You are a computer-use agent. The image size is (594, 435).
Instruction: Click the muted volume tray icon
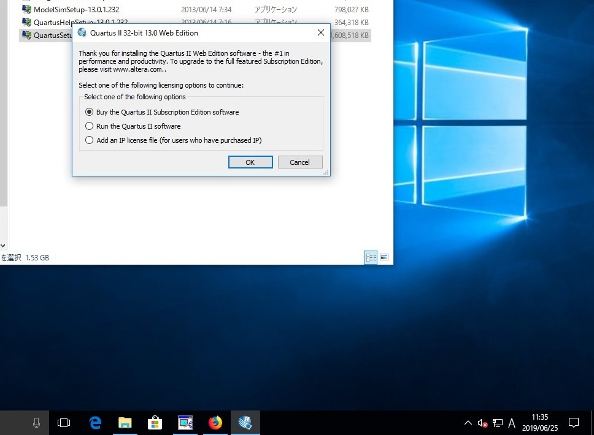(x=482, y=423)
